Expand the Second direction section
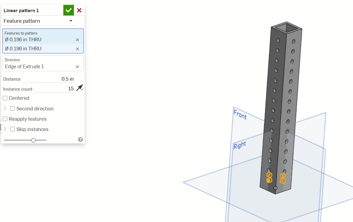 tap(5, 109)
